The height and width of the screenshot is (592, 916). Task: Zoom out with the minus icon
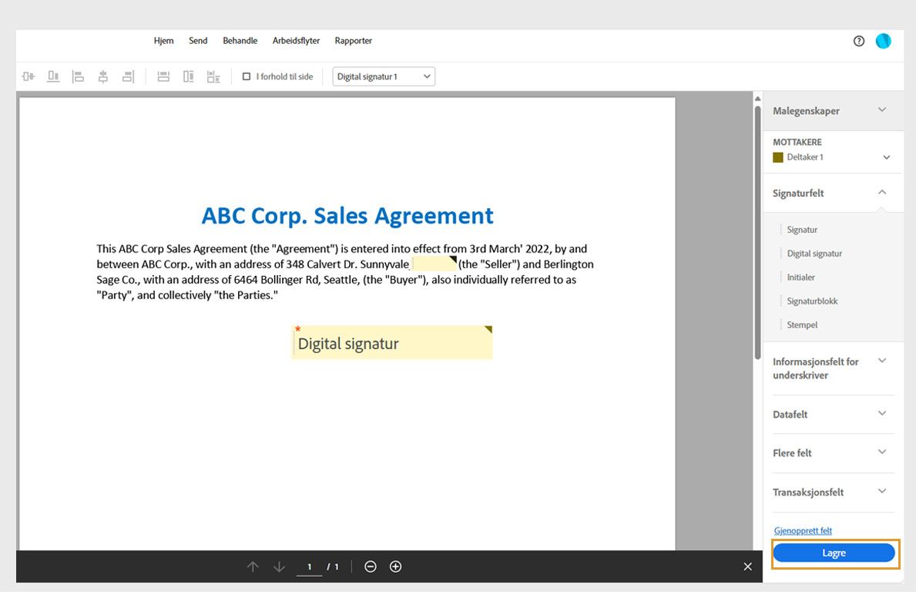coord(371,567)
